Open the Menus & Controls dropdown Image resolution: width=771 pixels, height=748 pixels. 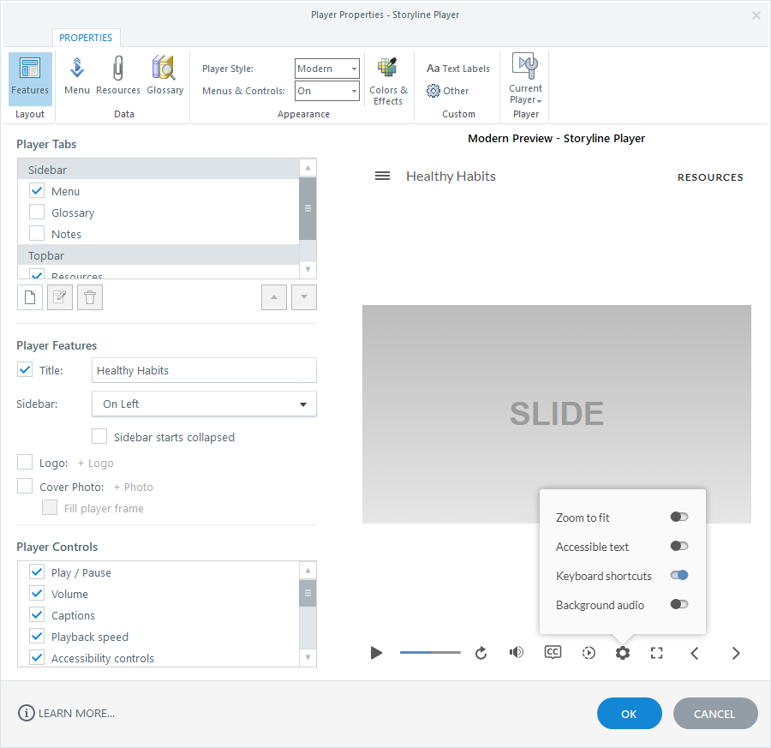[x=327, y=91]
